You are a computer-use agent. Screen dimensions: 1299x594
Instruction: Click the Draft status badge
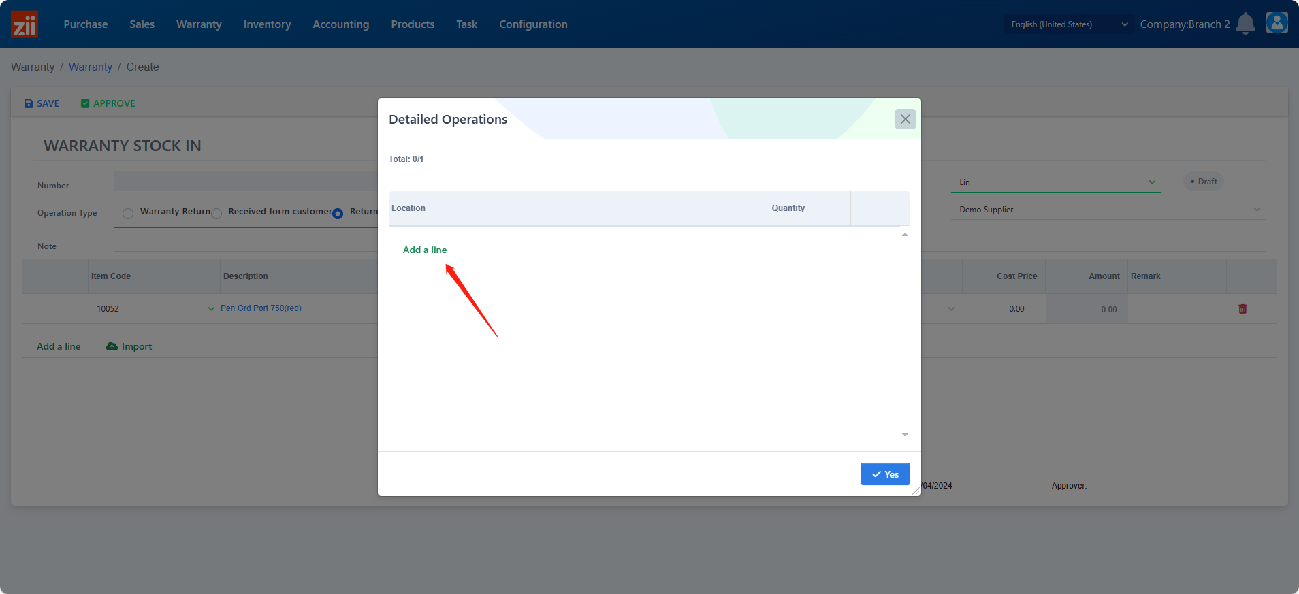click(1204, 182)
